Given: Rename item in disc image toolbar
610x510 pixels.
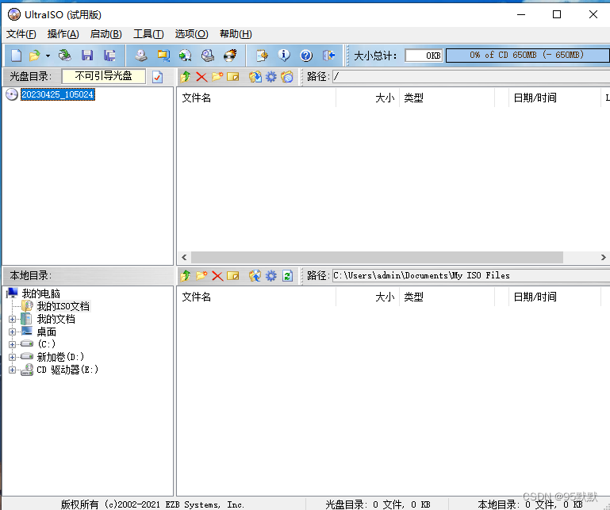Looking at the screenshot, I should (233, 77).
